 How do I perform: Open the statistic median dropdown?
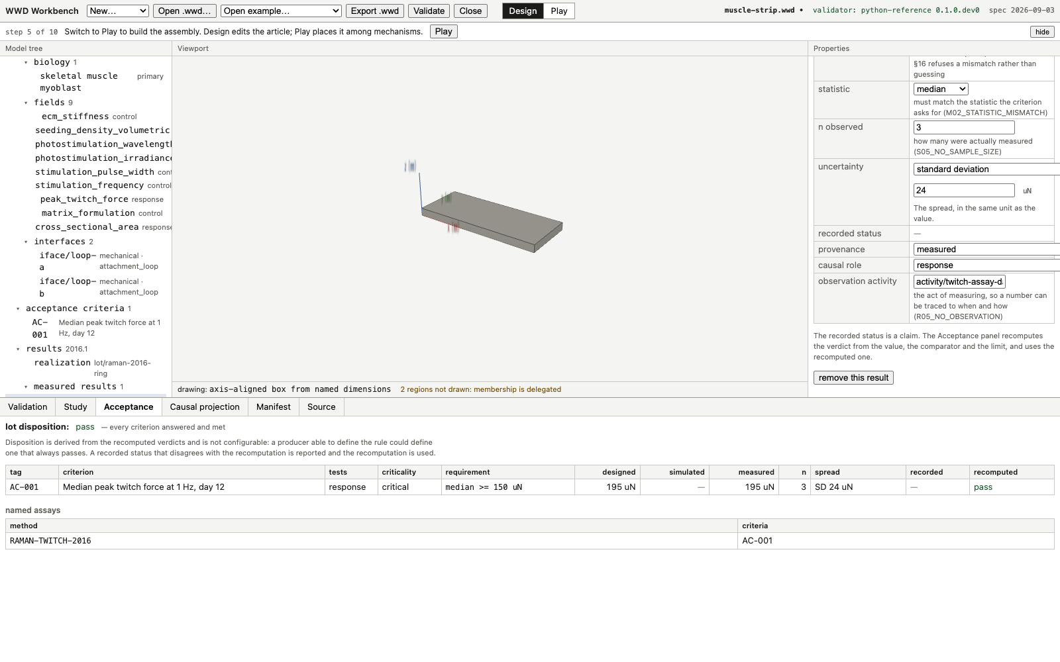[941, 89]
